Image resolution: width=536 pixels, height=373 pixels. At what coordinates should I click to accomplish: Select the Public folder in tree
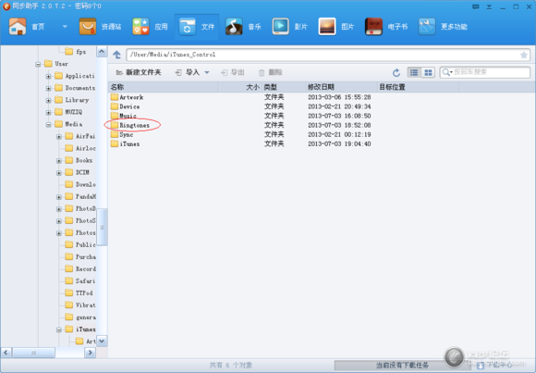coord(80,245)
